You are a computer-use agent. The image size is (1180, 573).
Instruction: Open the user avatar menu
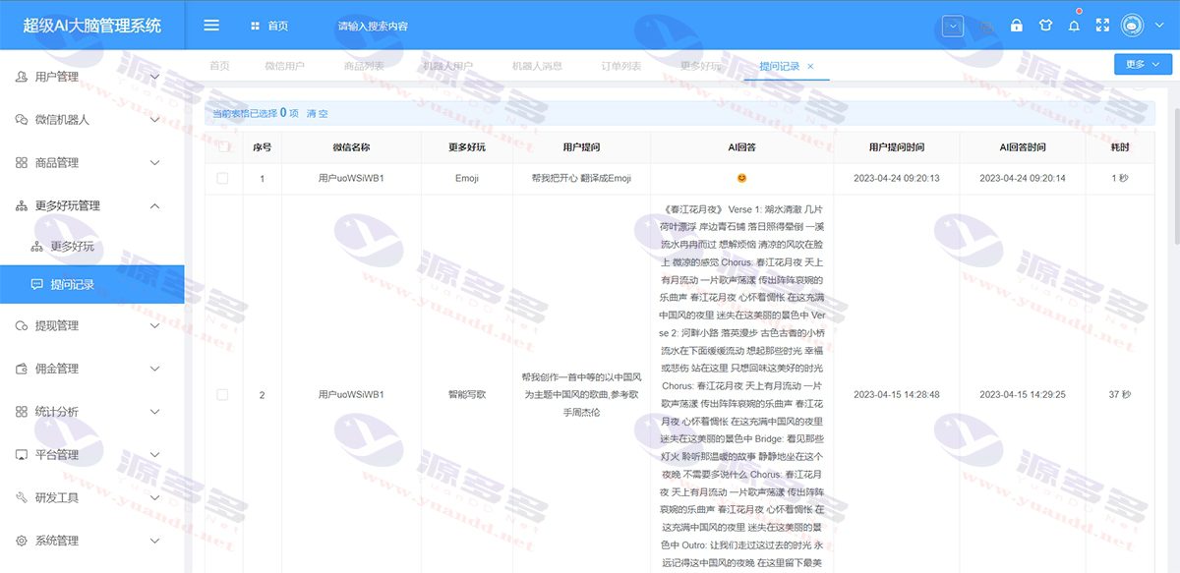point(1132,26)
